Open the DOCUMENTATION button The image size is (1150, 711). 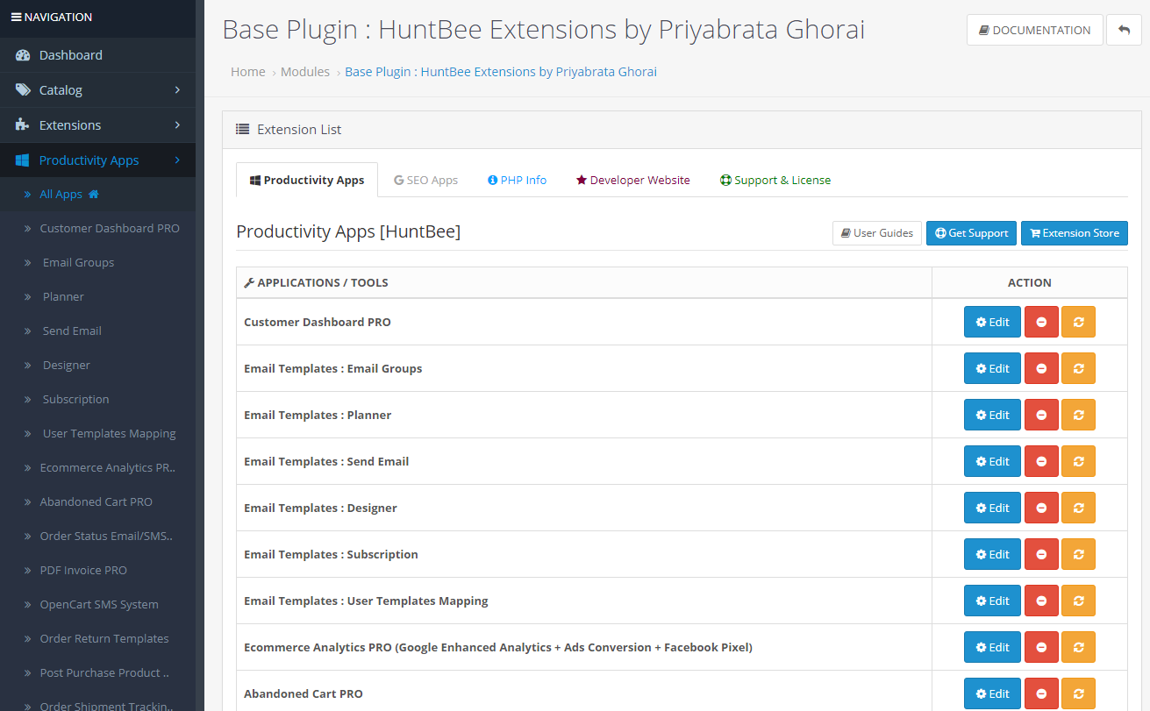[x=1035, y=30]
